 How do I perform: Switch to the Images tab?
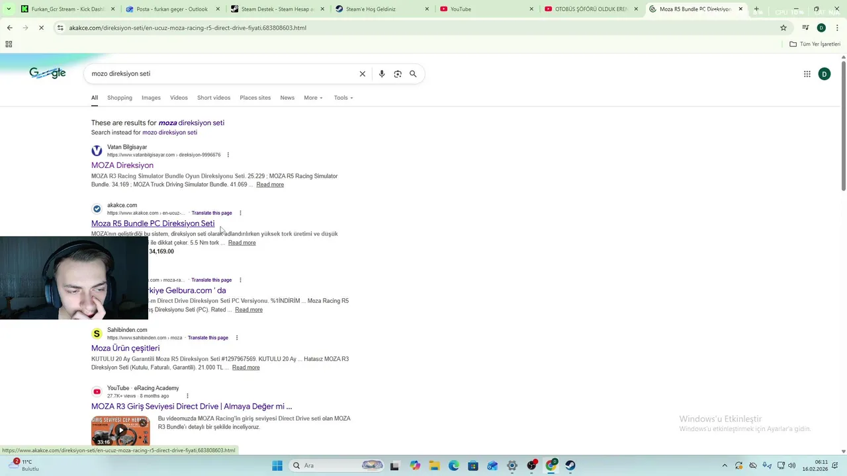pos(151,98)
